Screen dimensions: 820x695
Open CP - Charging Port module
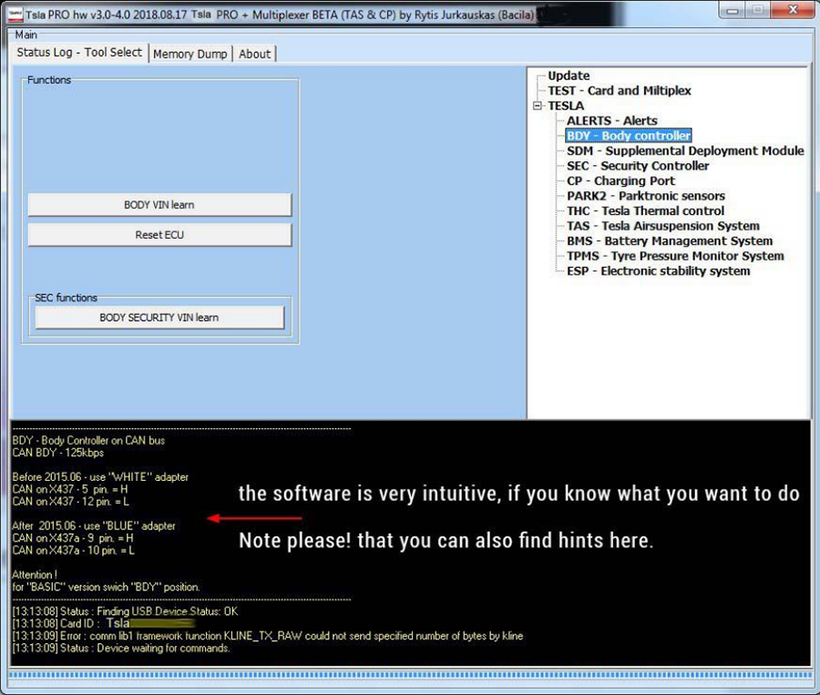620,181
